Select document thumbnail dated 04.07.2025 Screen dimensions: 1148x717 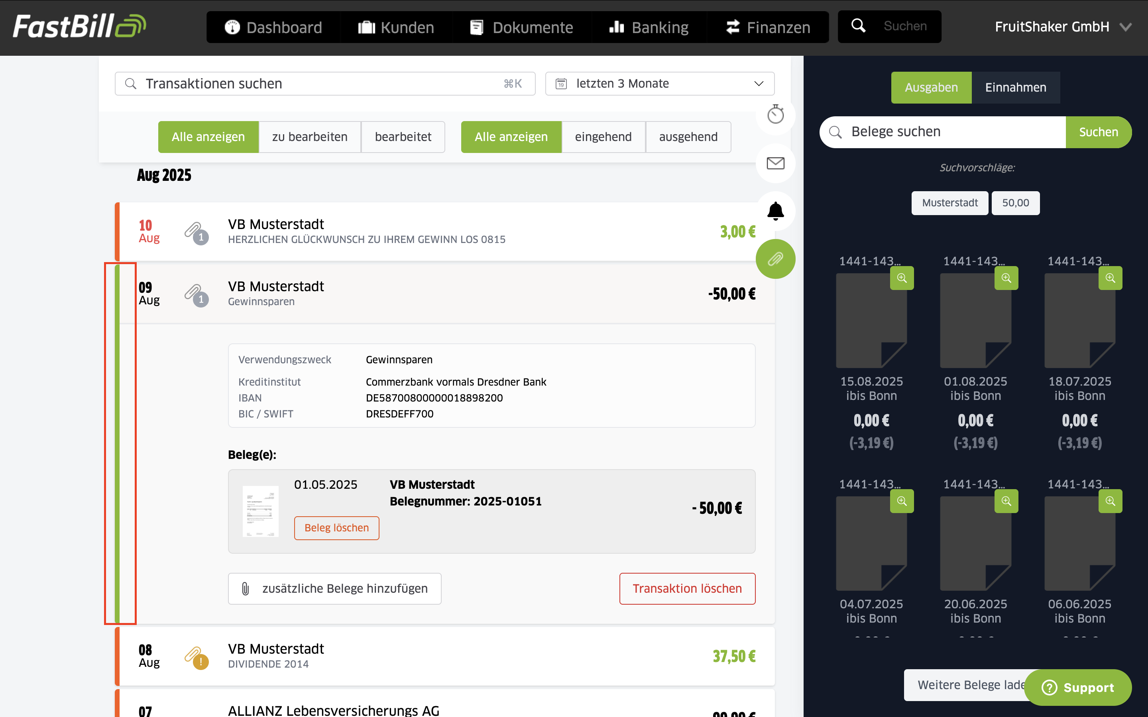(x=871, y=543)
